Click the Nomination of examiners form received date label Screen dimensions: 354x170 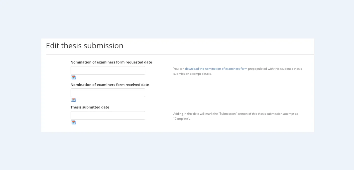point(110,84)
